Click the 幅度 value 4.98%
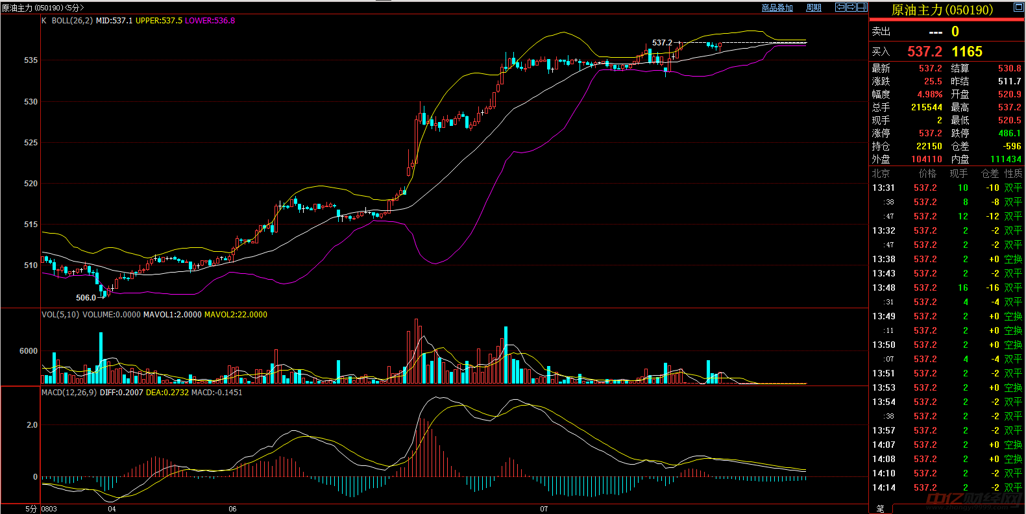Screen dimensions: 1026x514 click(930, 94)
